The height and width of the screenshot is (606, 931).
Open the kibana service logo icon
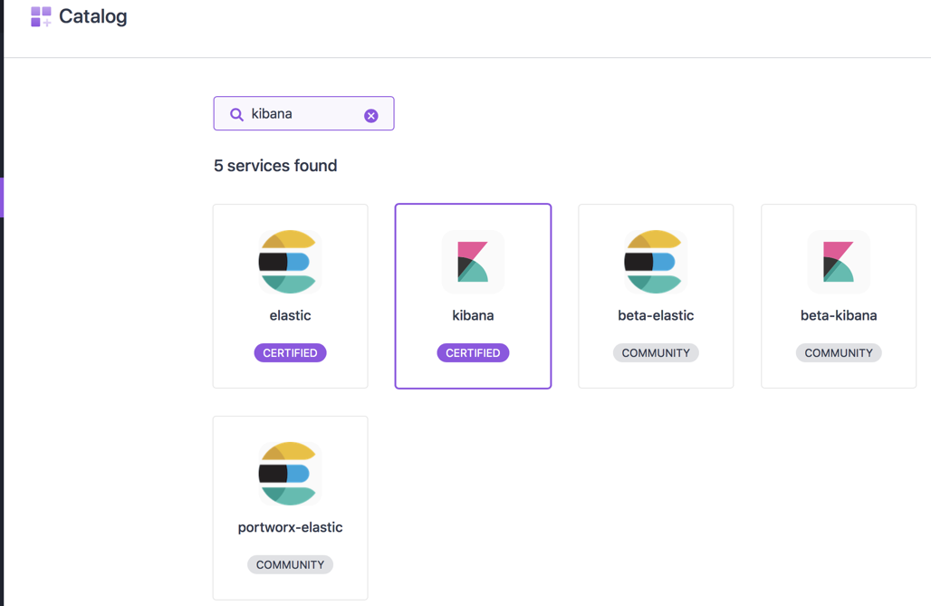click(x=473, y=262)
